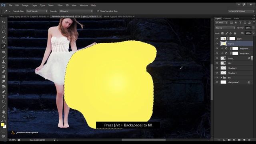Link layers icon at panel bottom
Screen dimensions: 256x144
pyautogui.click(x=219, y=140)
